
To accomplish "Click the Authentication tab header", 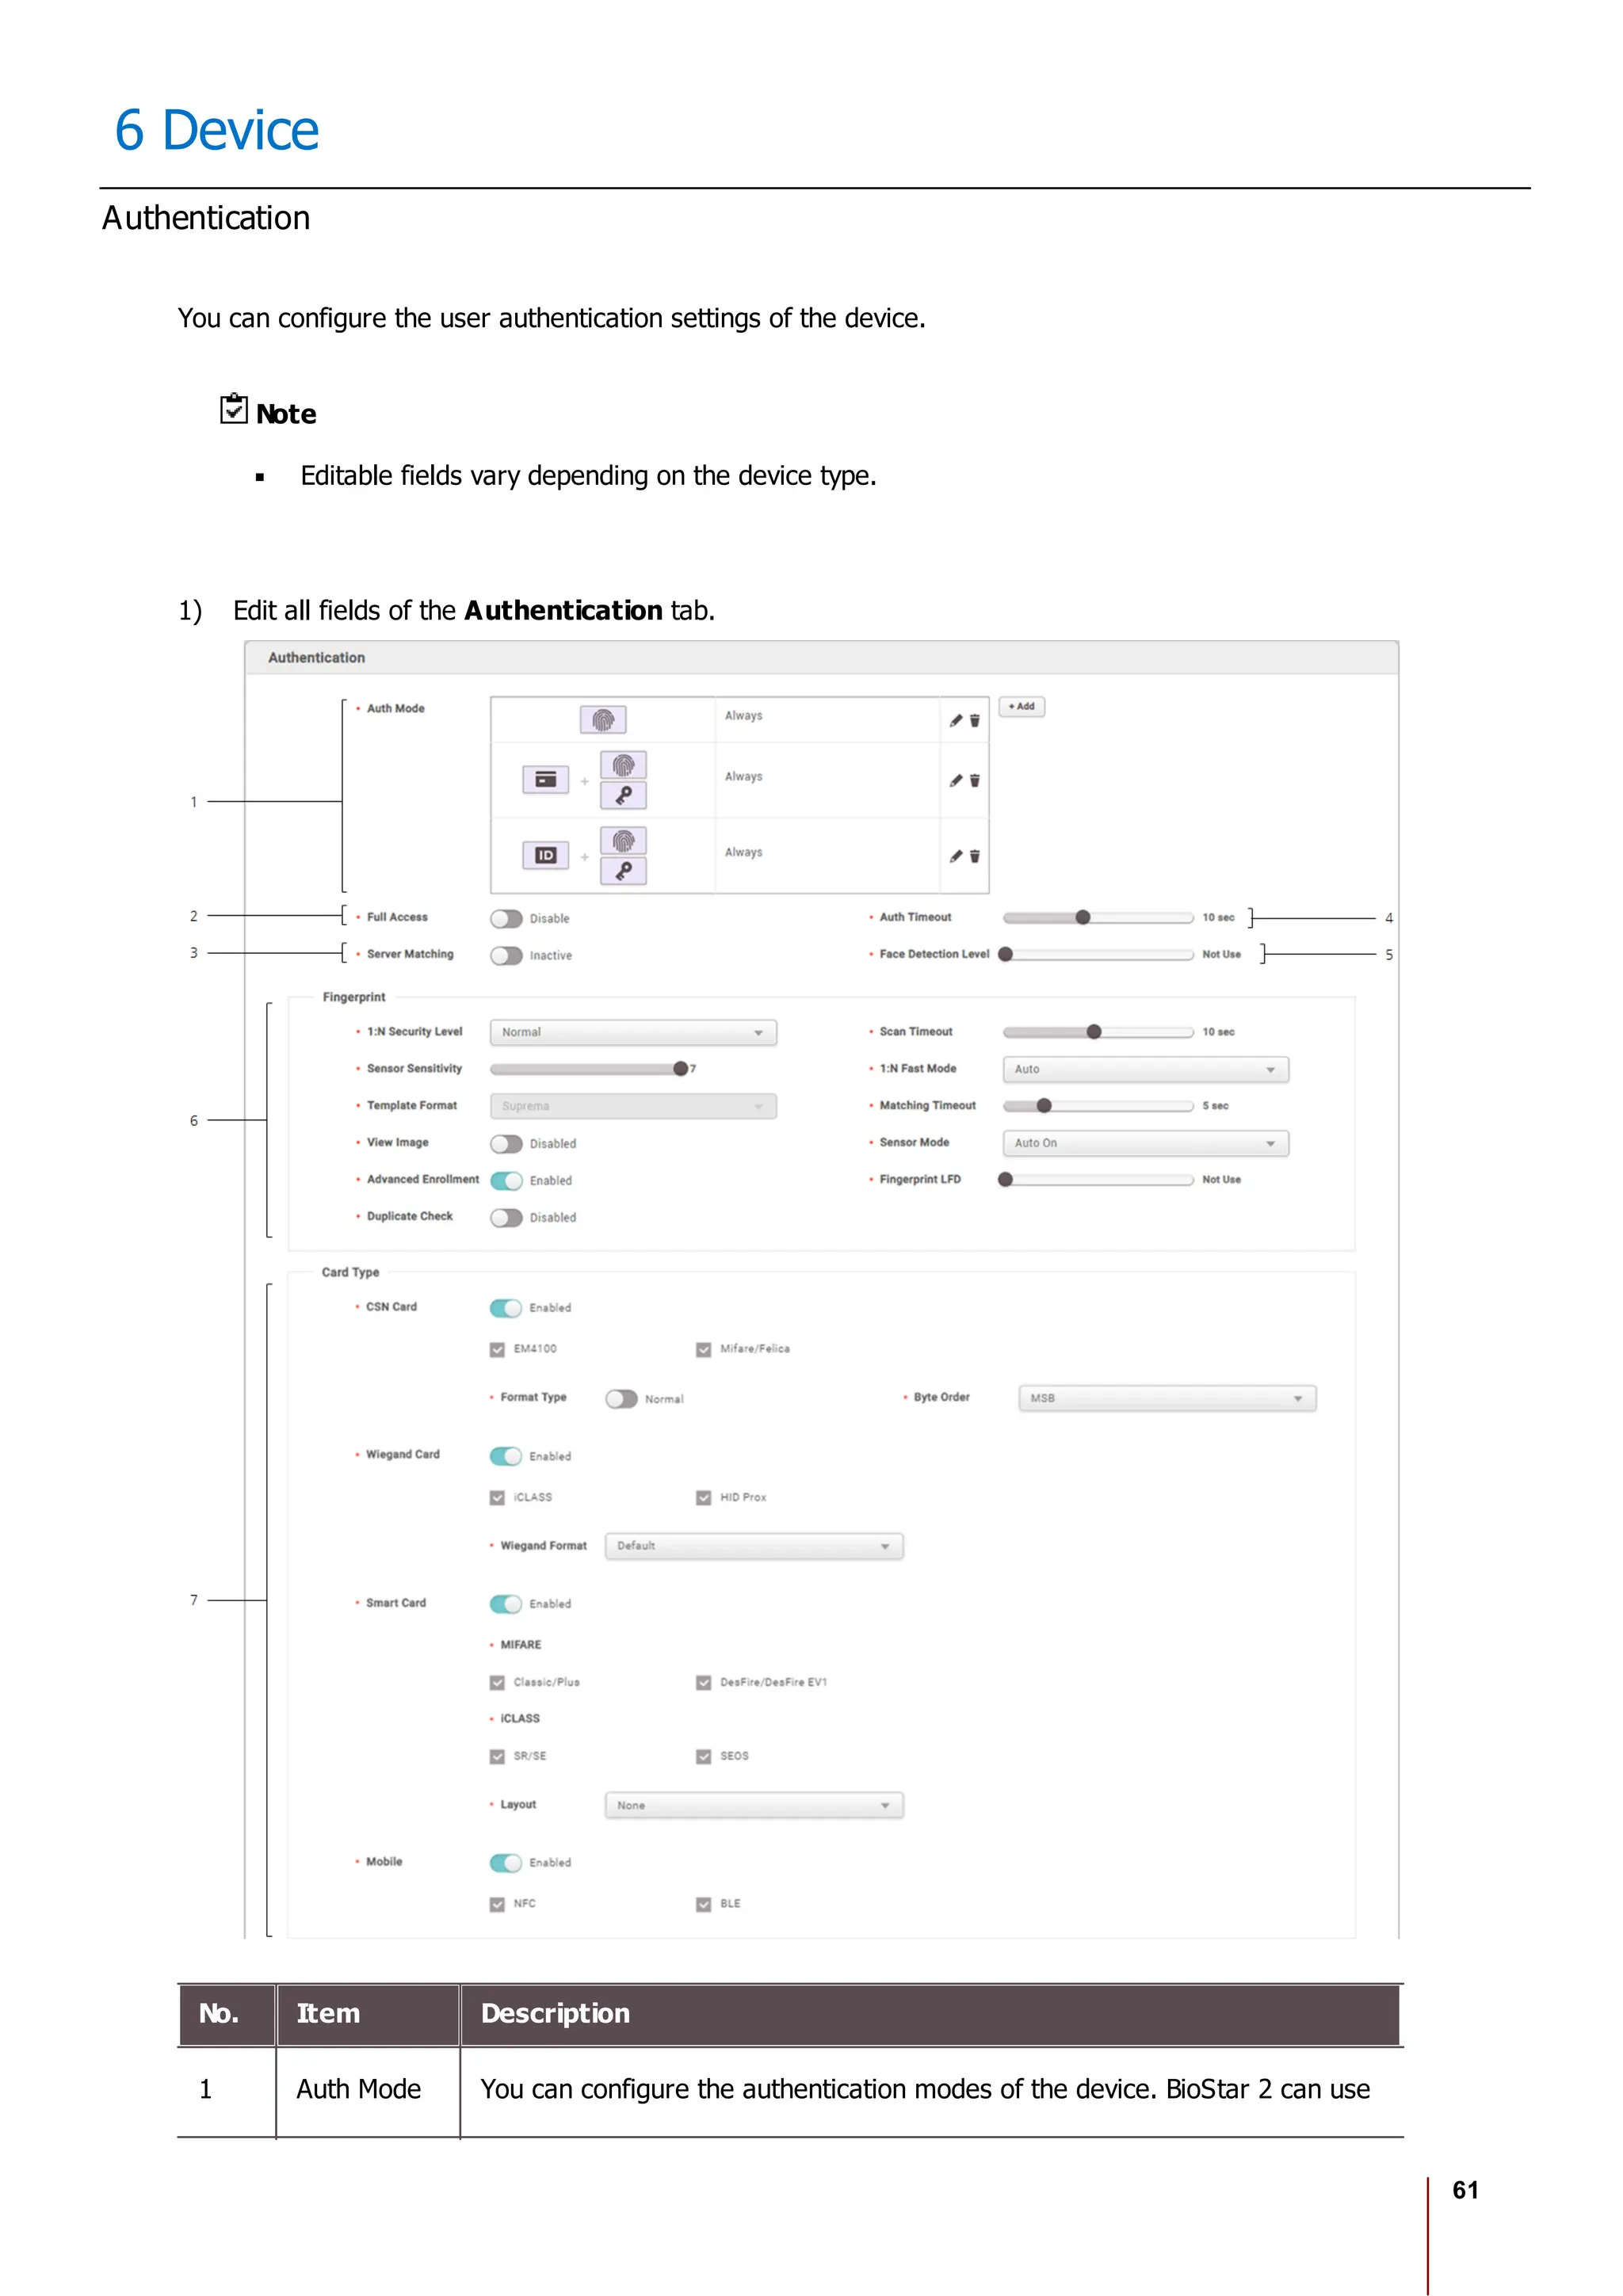I will [317, 658].
